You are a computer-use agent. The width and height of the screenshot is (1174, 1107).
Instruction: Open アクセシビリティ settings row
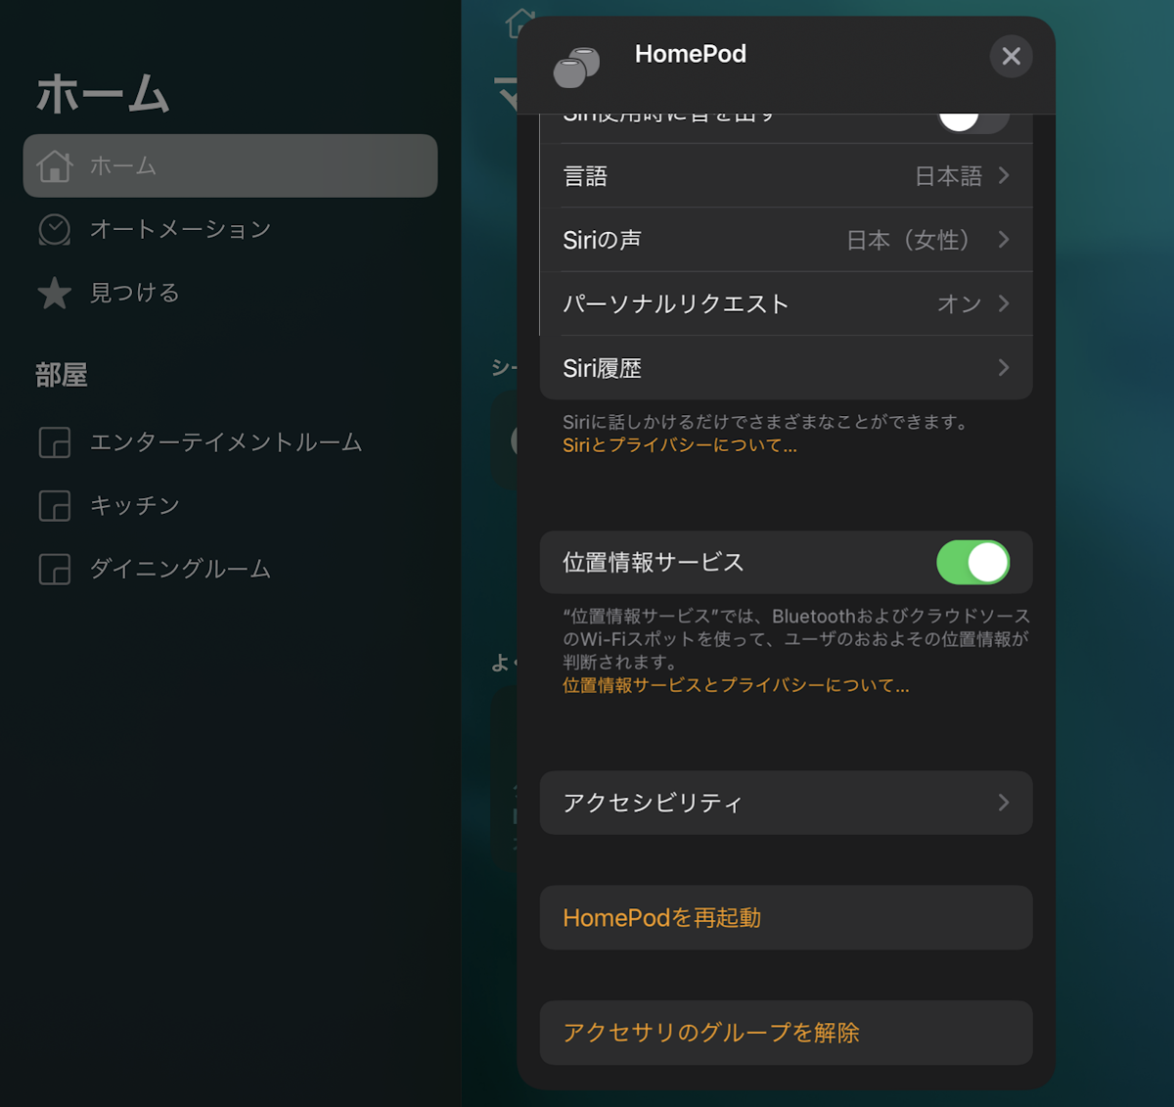(x=787, y=803)
